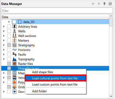This screenshot has height=99, width=115.
Task: Click the data_3D dataset icon
Action: tap(20, 22)
